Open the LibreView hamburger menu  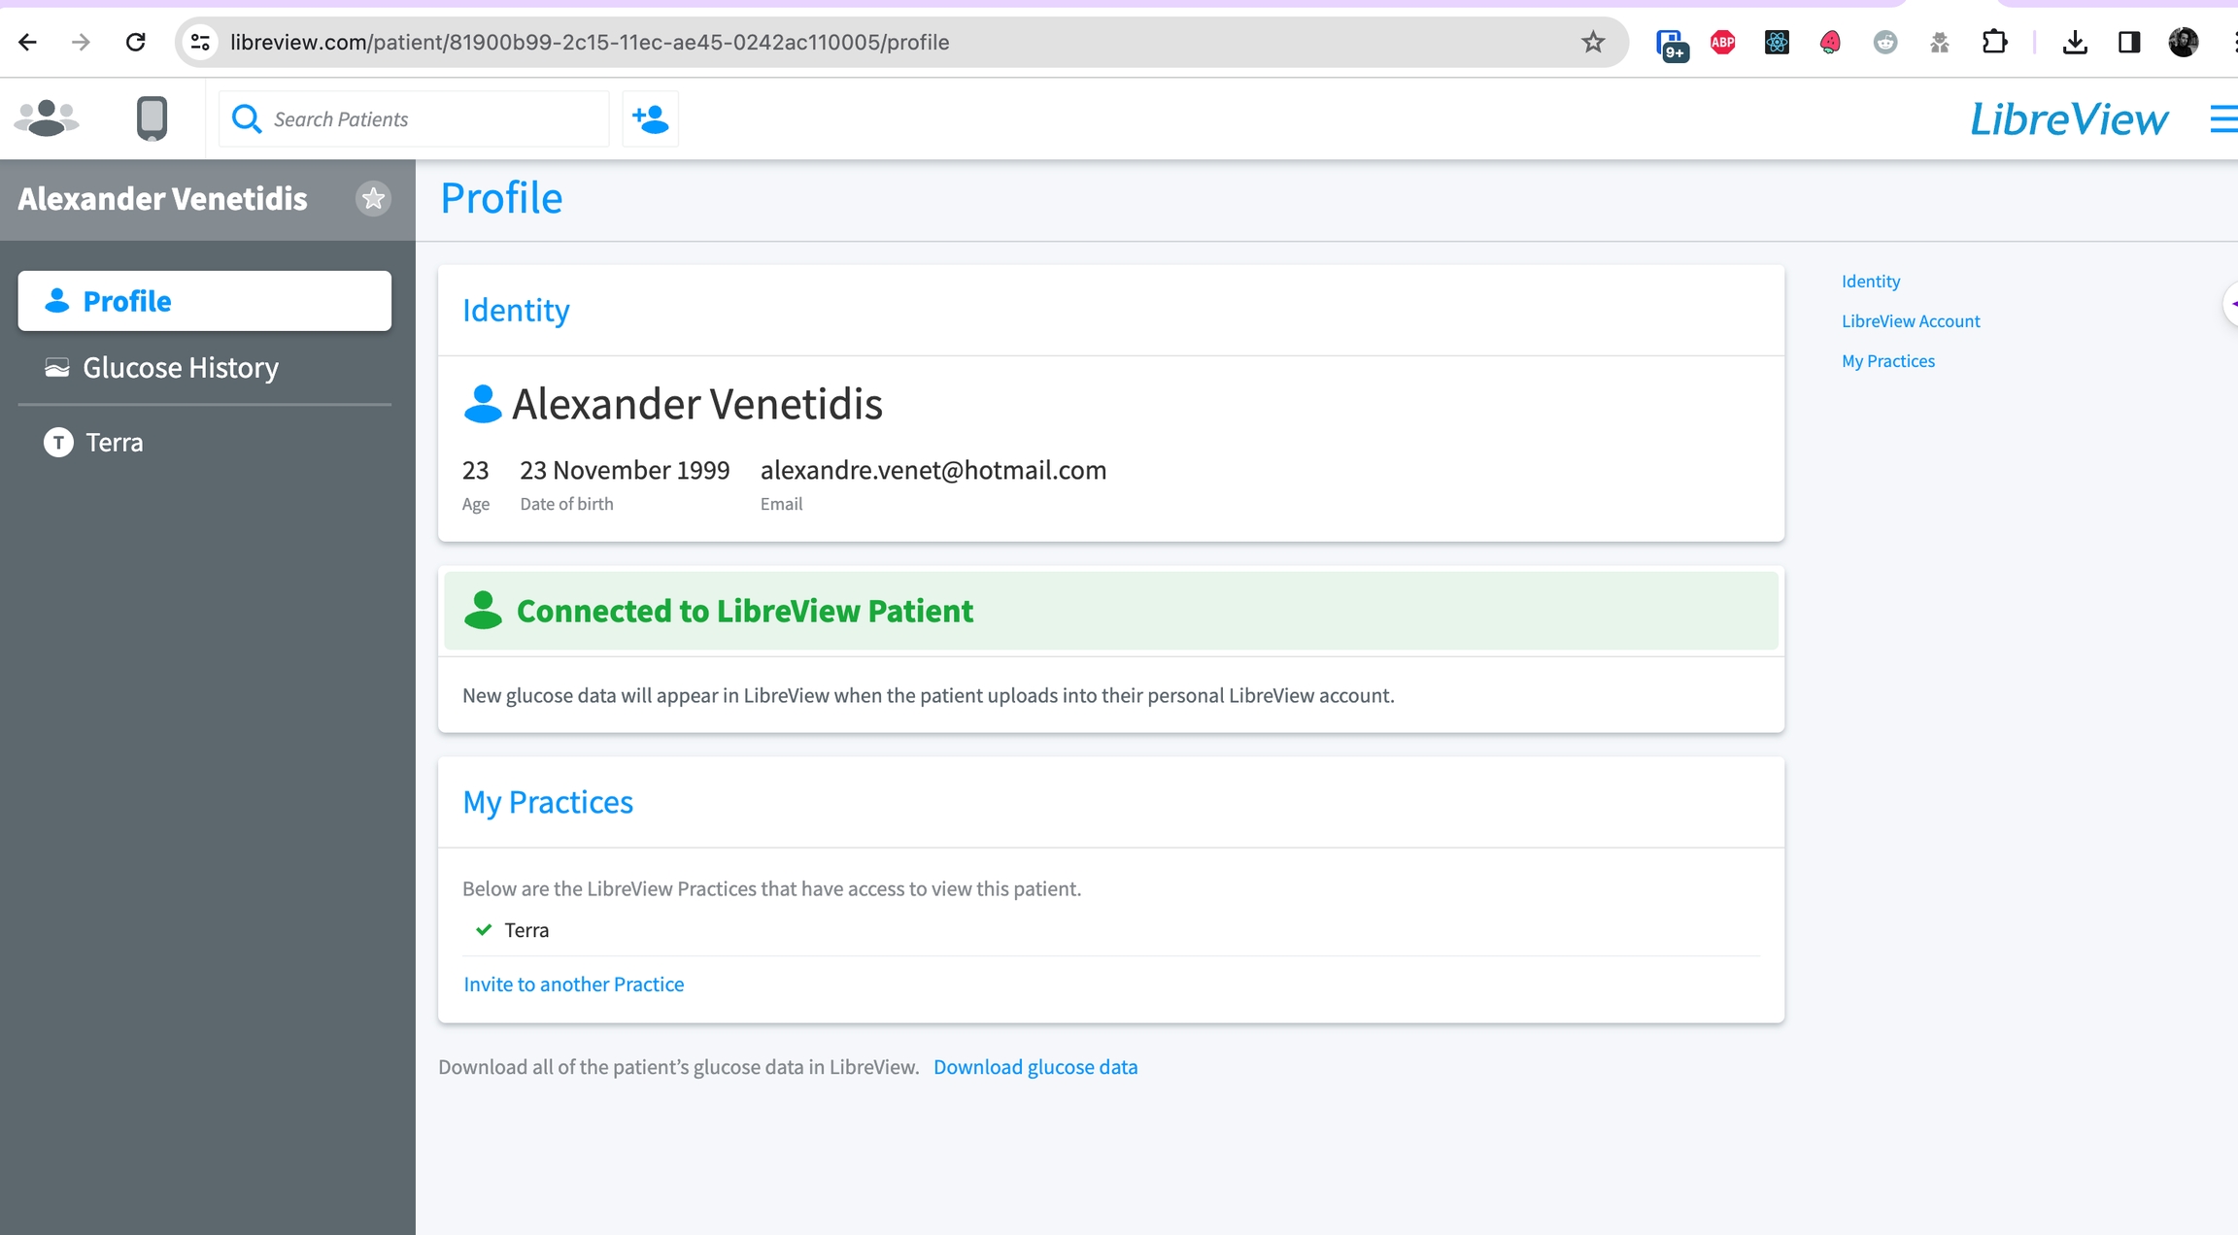click(x=2222, y=118)
